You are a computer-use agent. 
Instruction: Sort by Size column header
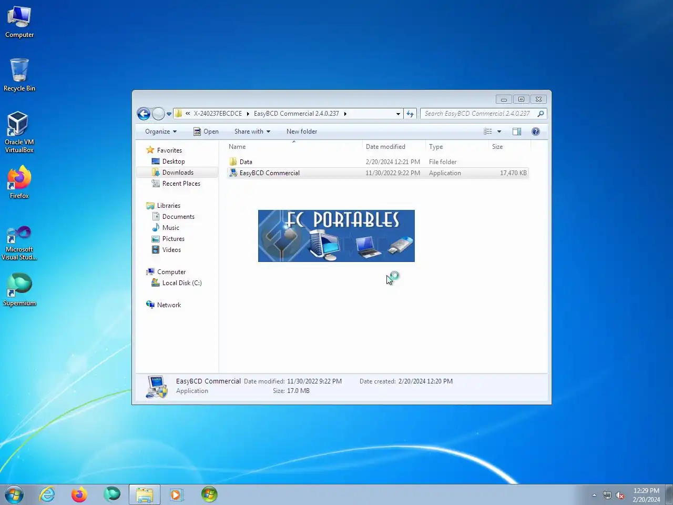point(509,147)
